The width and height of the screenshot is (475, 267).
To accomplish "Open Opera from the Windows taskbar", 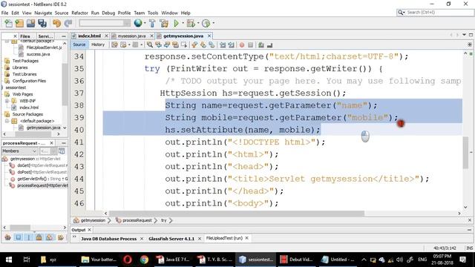I will click(x=128, y=260).
